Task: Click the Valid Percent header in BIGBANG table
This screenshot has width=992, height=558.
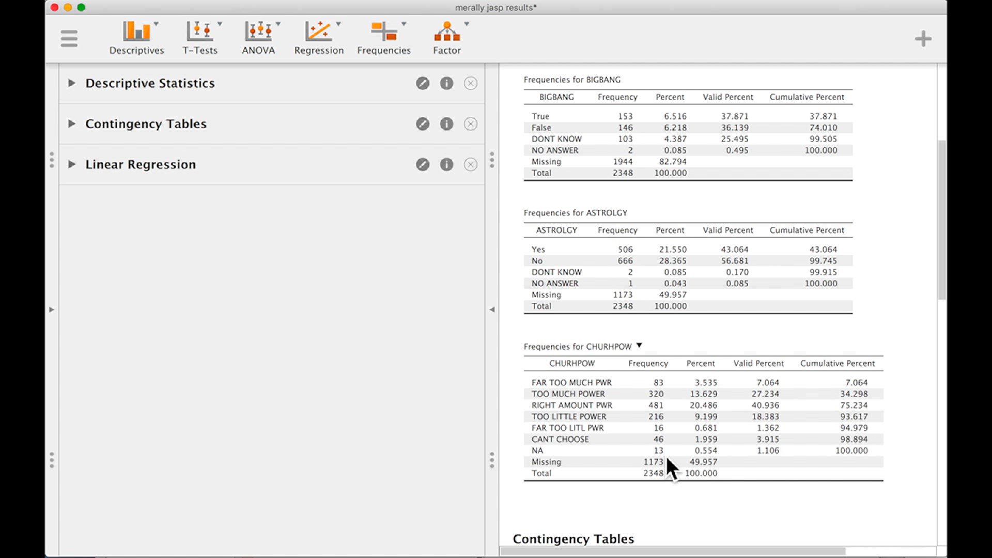Action: [x=727, y=97]
